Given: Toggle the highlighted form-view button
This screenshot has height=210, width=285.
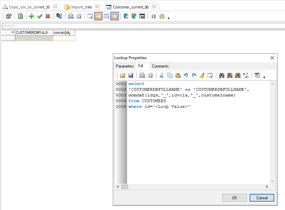Looking at the screenshot, I should point(115,16).
